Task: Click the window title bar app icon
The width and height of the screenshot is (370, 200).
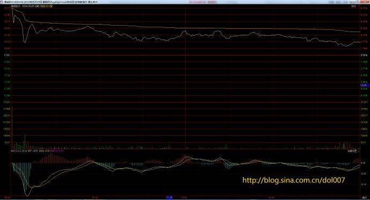Action: [2, 2]
